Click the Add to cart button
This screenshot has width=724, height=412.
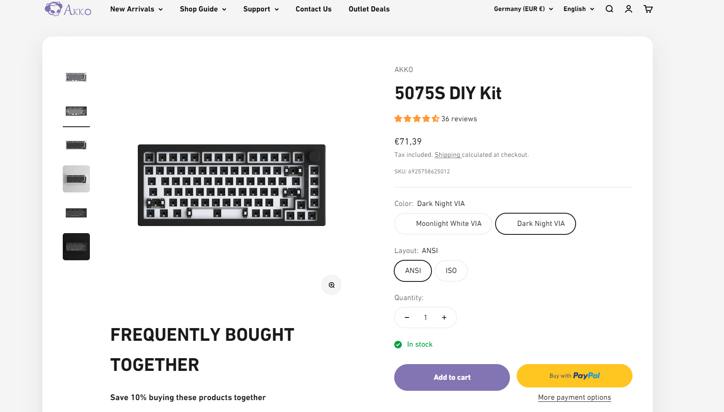(x=452, y=377)
